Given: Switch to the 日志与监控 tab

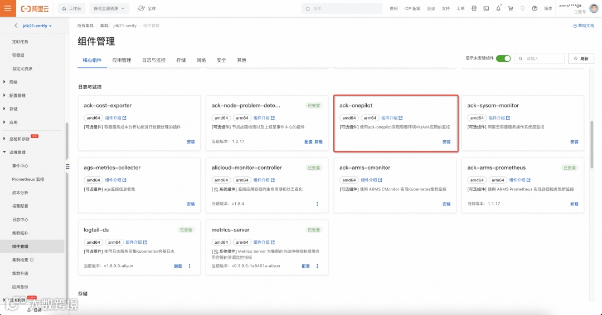Looking at the screenshot, I should coord(154,60).
